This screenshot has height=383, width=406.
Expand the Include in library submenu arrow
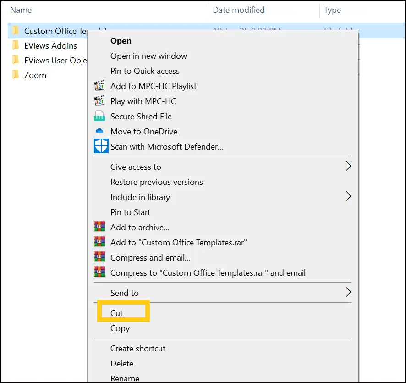[x=349, y=196]
